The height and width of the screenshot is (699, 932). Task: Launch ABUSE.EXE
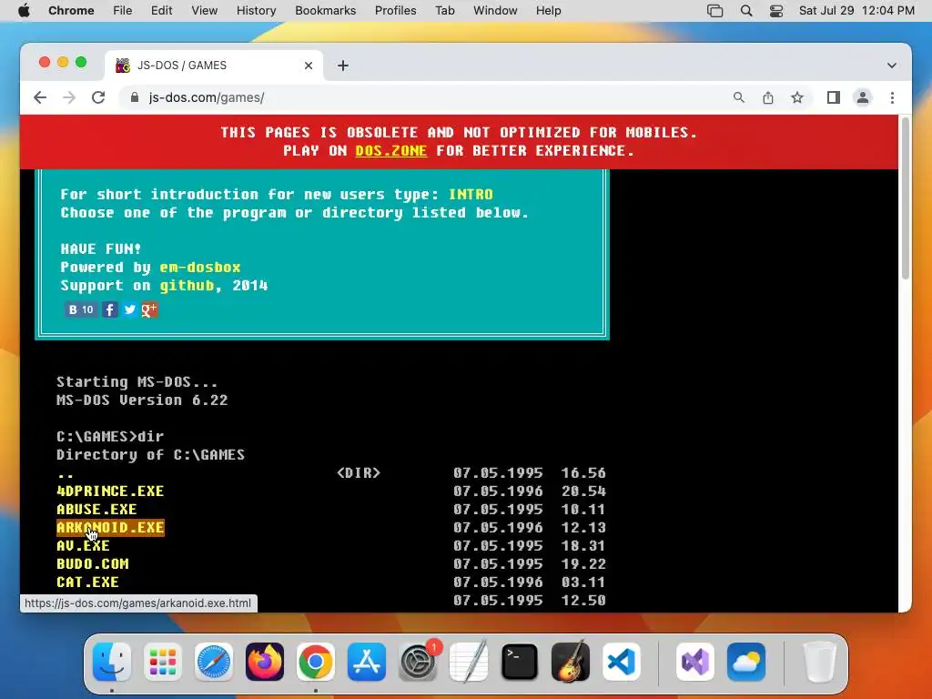(96, 510)
